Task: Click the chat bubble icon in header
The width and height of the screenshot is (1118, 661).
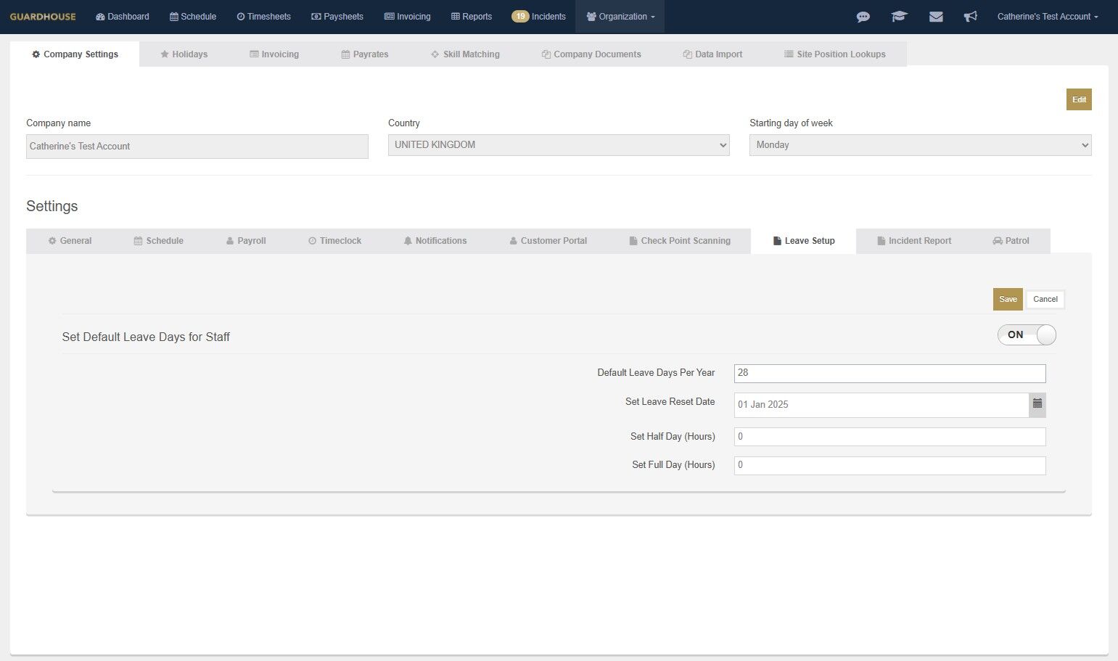Action: point(863,17)
